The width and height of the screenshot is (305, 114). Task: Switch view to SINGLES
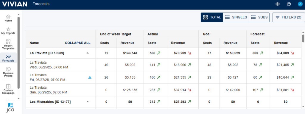tap(236, 17)
